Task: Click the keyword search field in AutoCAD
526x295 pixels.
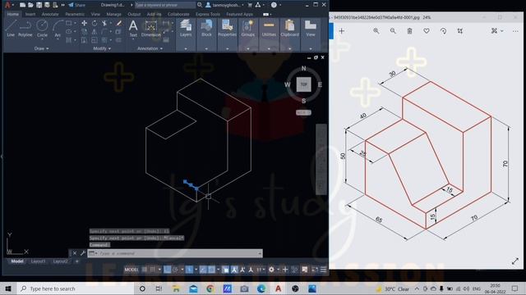Action: [165, 5]
